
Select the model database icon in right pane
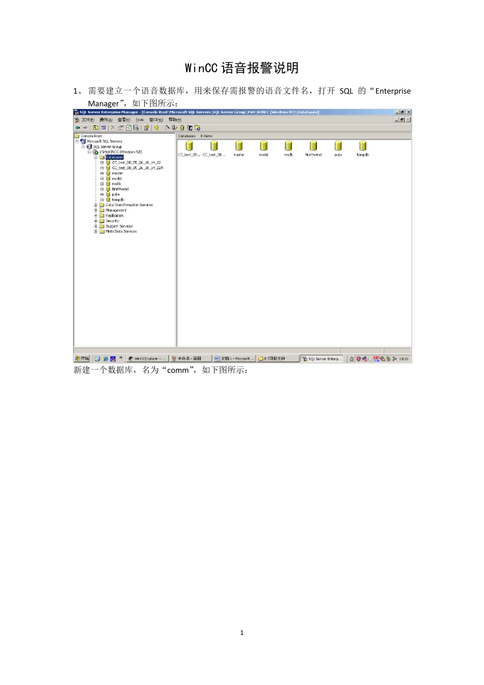coord(263,146)
